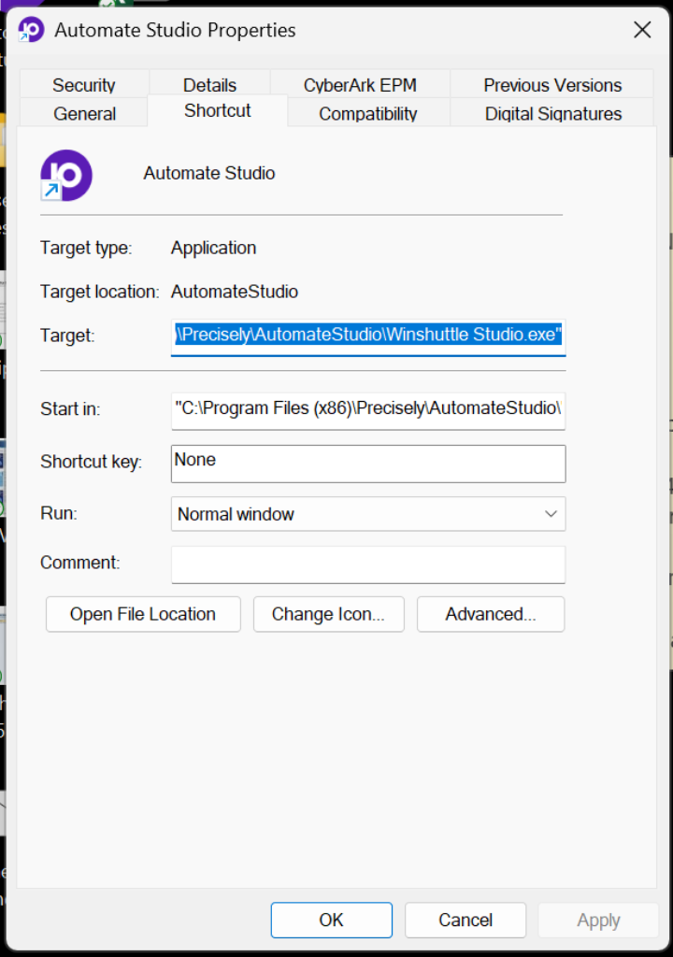Focus the Shortcut key field
The height and width of the screenshot is (957, 673).
(368, 463)
